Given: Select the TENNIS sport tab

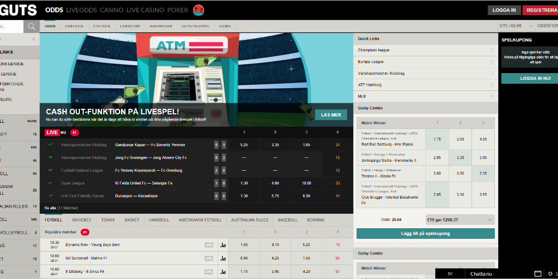Looking at the screenshot, I should 108,220.
